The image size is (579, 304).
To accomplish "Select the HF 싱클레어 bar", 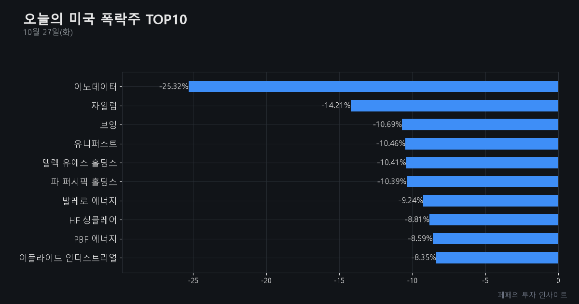I will (494, 220).
